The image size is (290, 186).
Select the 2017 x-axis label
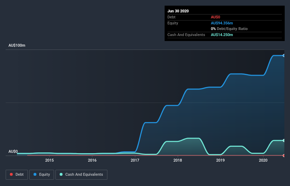pos(135,160)
